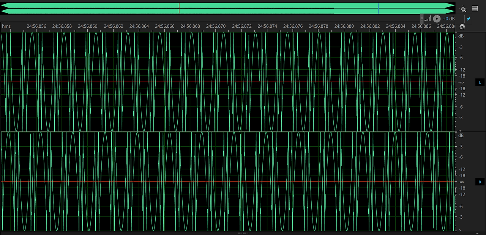Click the orange playhead line in overview
The image size is (486, 235).
pyautogui.click(x=179, y=8)
